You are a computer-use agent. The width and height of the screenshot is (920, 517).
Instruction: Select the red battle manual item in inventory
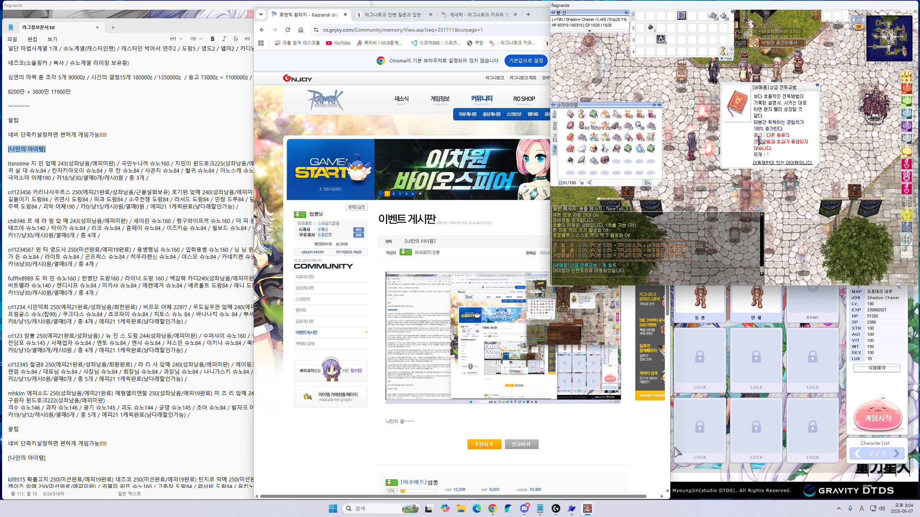(570, 148)
